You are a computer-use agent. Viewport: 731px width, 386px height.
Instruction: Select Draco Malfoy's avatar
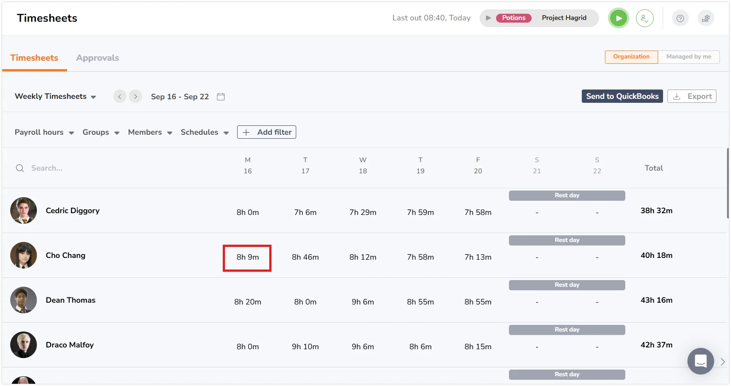(24, 345)
